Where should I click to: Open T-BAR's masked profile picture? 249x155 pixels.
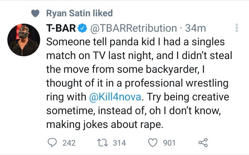pos(24,40)
